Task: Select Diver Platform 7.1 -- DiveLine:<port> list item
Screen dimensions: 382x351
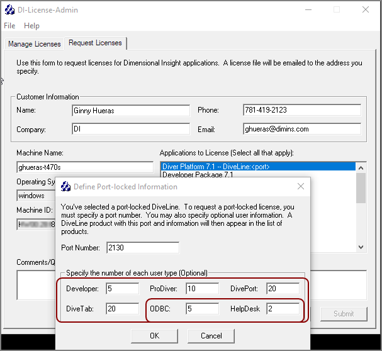Action: pos(258,167)
